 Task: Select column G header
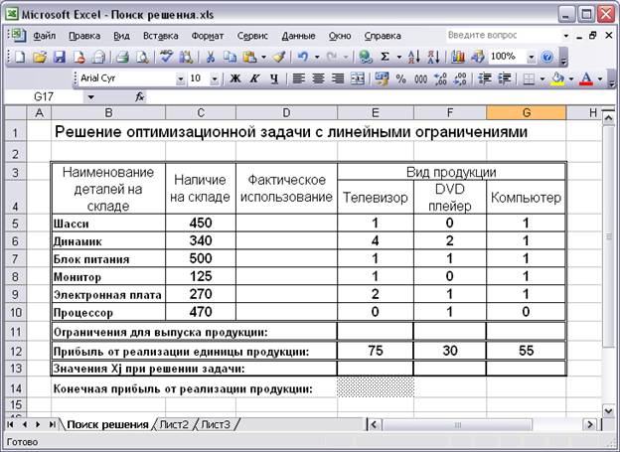click(x=526, y=113)
